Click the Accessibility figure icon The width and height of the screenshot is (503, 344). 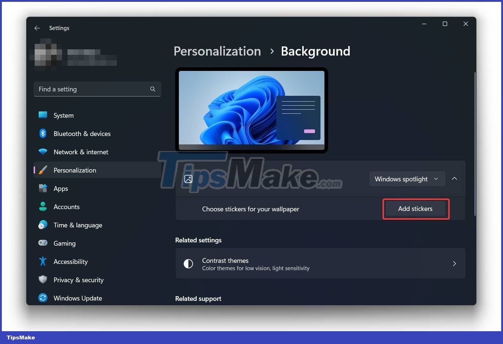click(43, 261)
